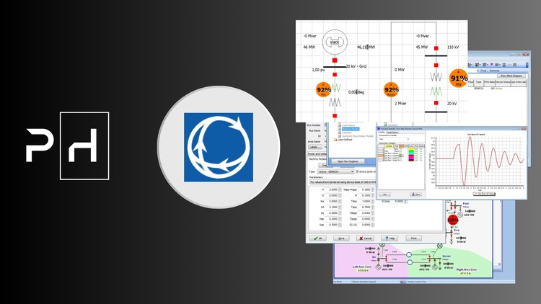Click the 92% MW pie chart
Image resolution: width=541 pixels, height=304 pixels.
pyautogui.click(x=323, y=90)
